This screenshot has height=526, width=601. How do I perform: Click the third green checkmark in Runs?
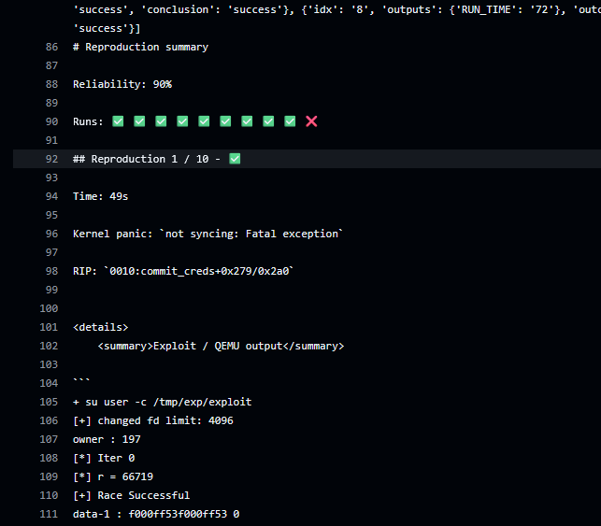161,121
